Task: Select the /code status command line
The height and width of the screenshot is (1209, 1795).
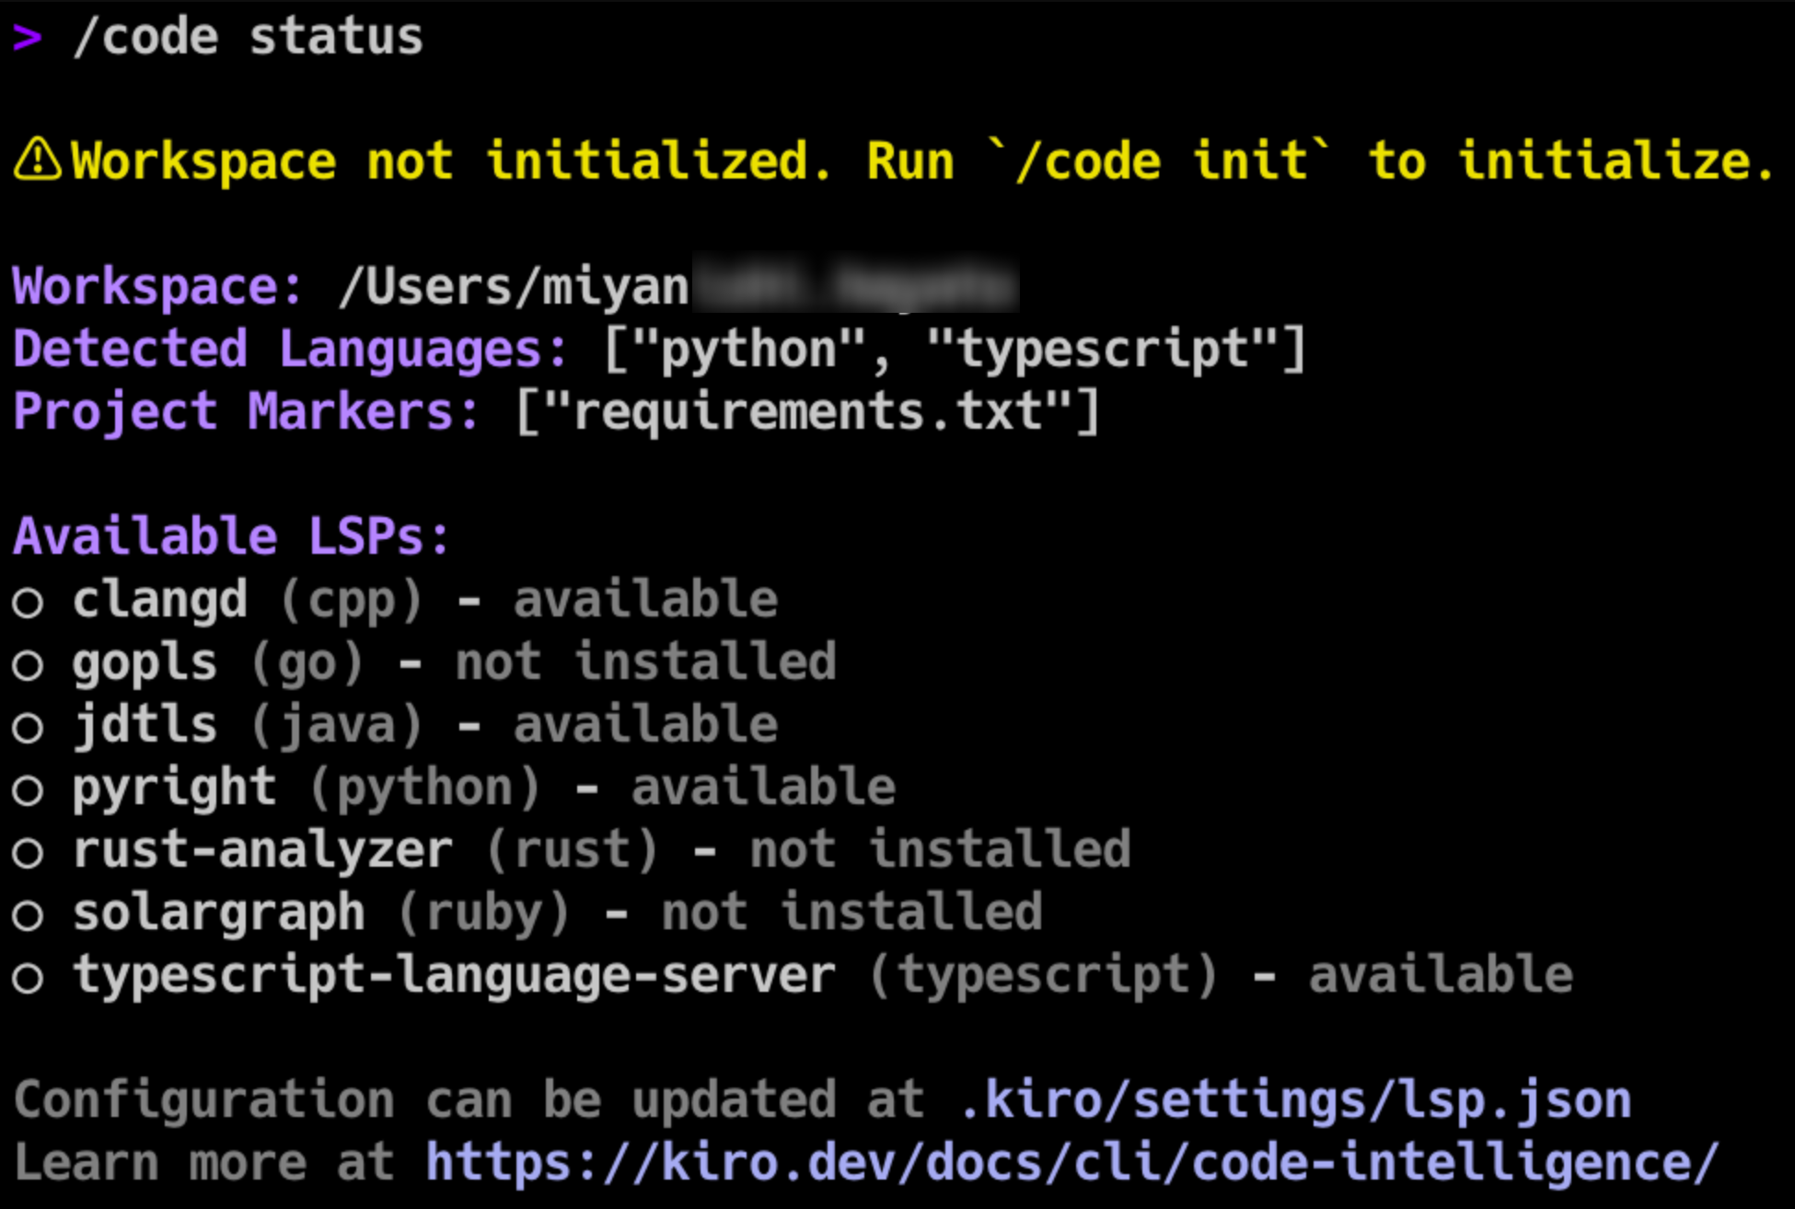Action: (249, 37)
